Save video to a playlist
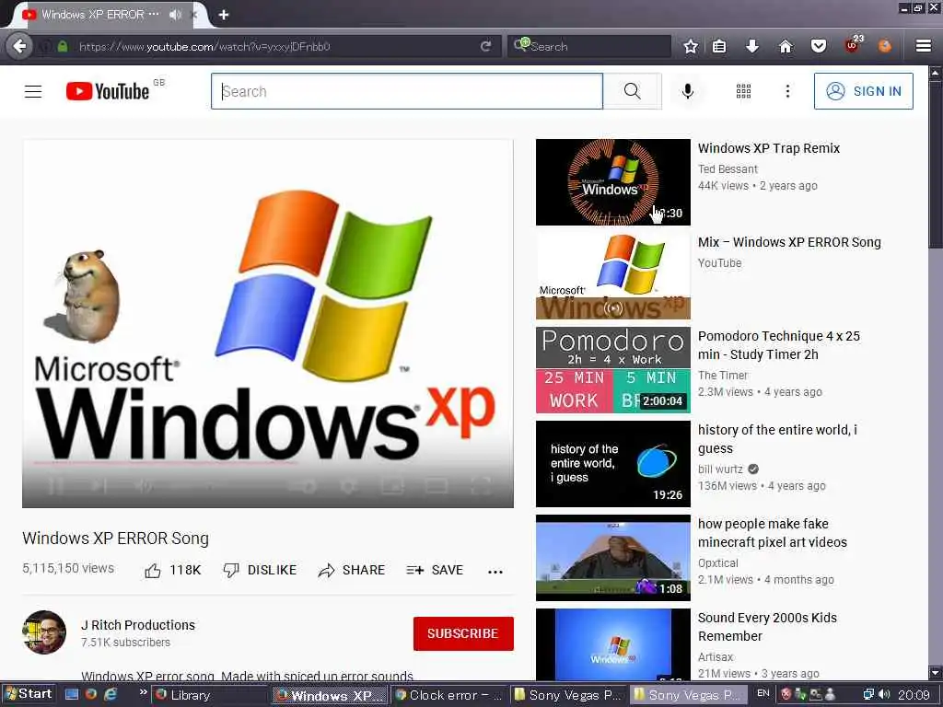The image size is (943, 707). click(435, 570)
